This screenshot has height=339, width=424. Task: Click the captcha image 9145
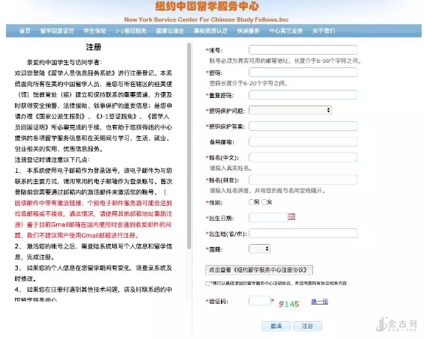coord(289,304)
